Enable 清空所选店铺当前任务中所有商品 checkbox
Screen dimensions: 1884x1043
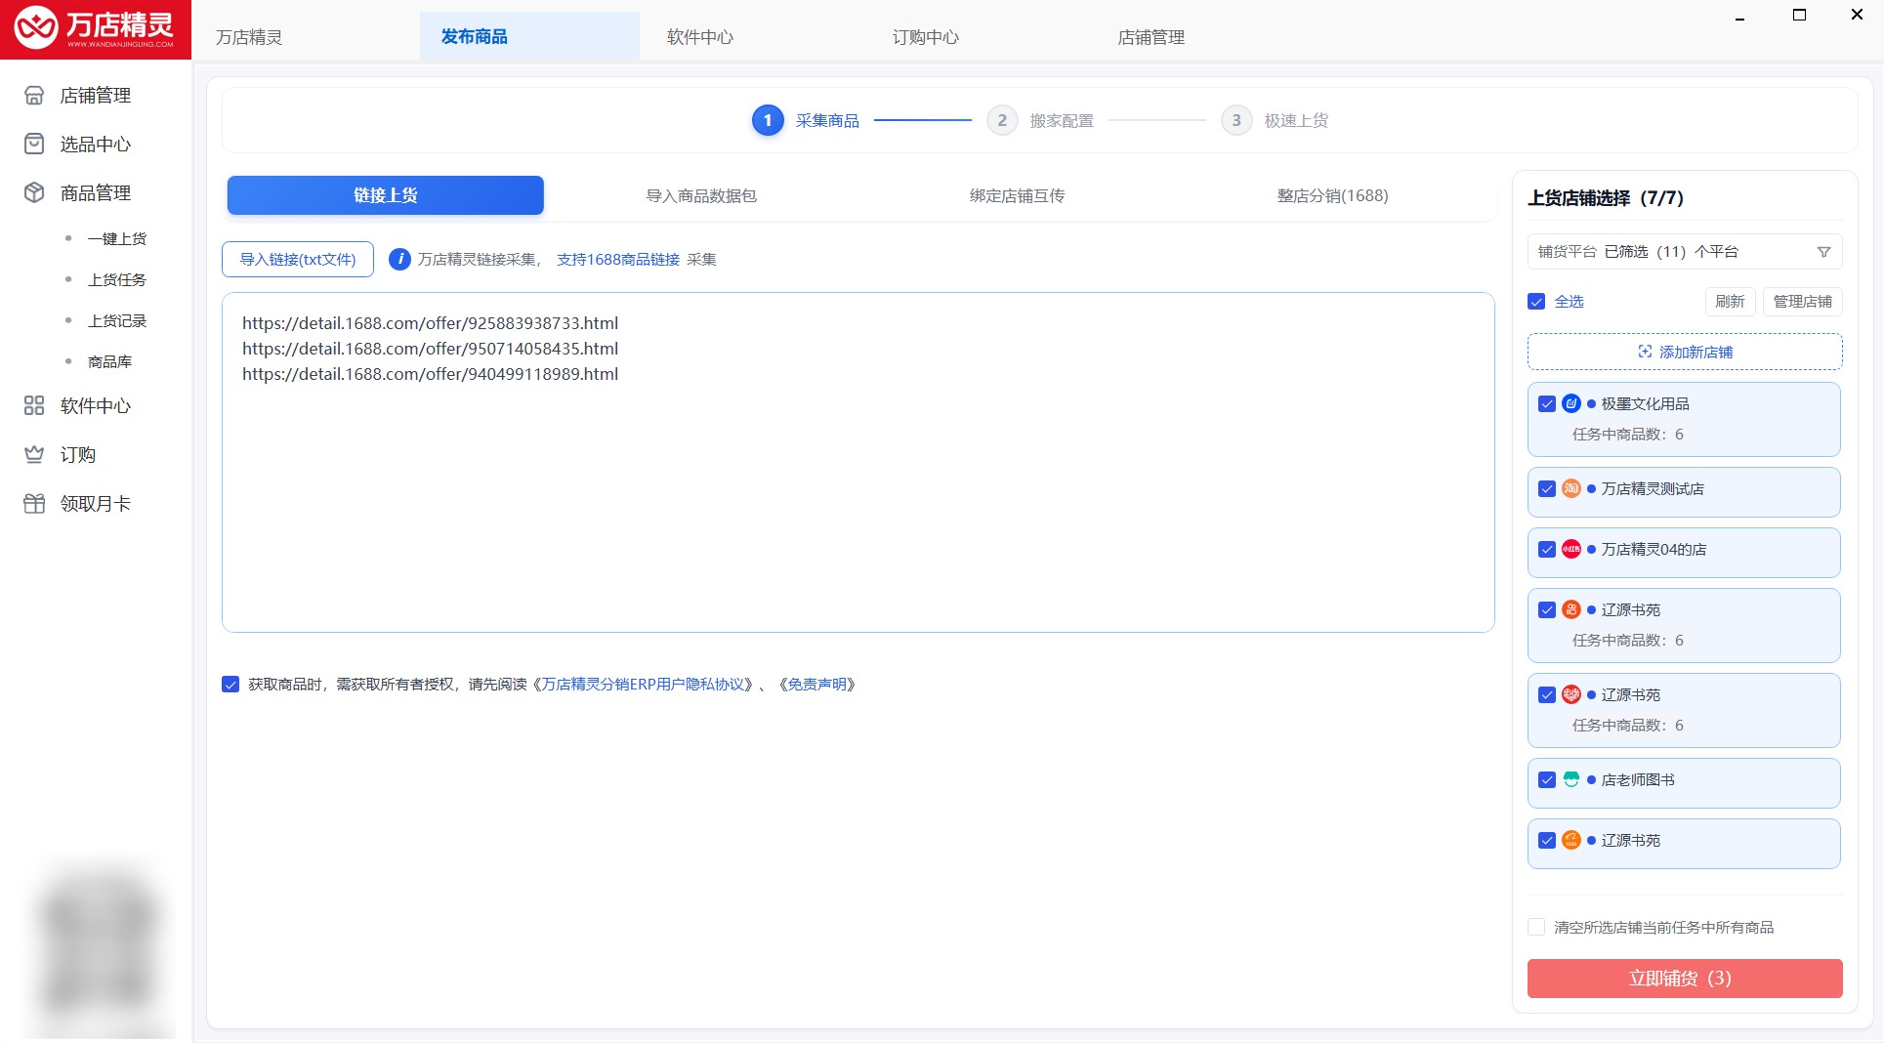pos(1536,927)
